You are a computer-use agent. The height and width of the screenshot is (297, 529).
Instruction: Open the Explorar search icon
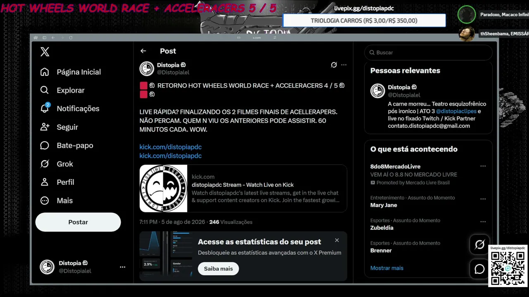coord(45,90)
